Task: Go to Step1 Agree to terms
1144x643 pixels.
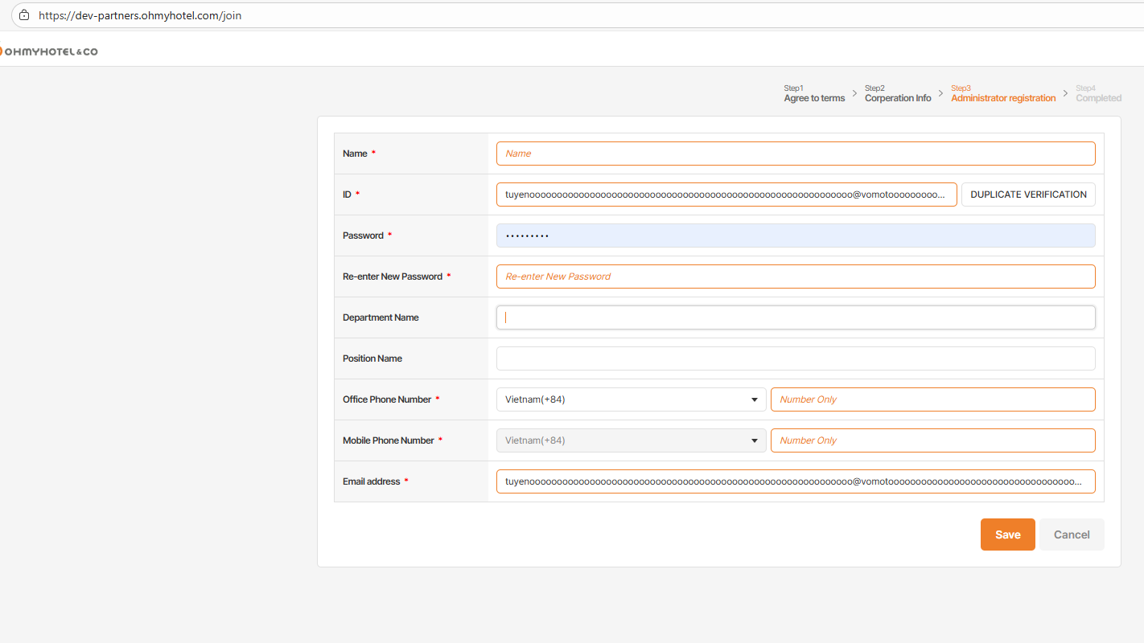Action: point(814,94)
